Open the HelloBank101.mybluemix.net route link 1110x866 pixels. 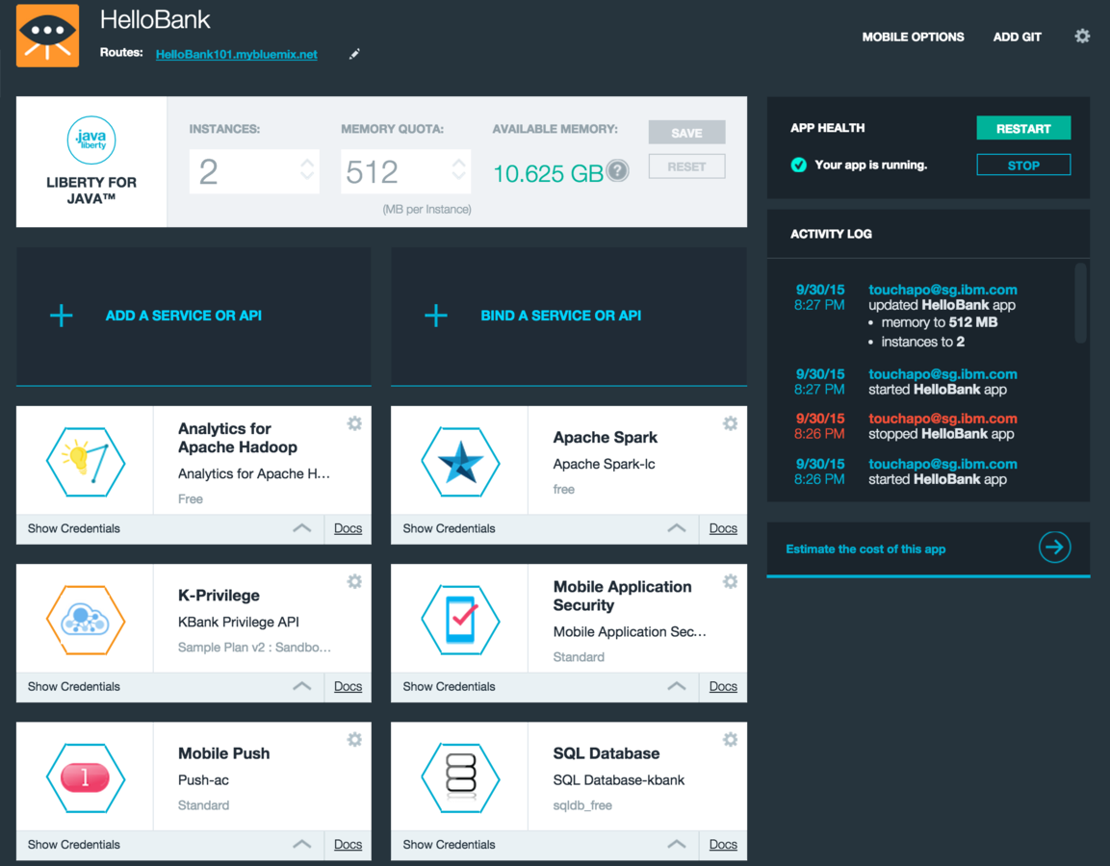237,55
